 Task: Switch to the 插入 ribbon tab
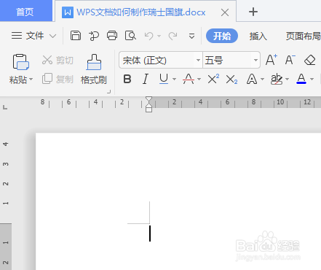(x=258, y=36)
